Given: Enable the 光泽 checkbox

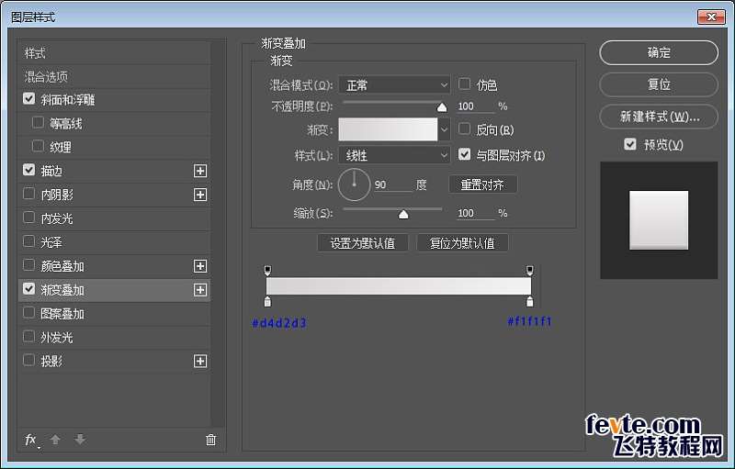Looking at the screenshot, I should point(29,241).
